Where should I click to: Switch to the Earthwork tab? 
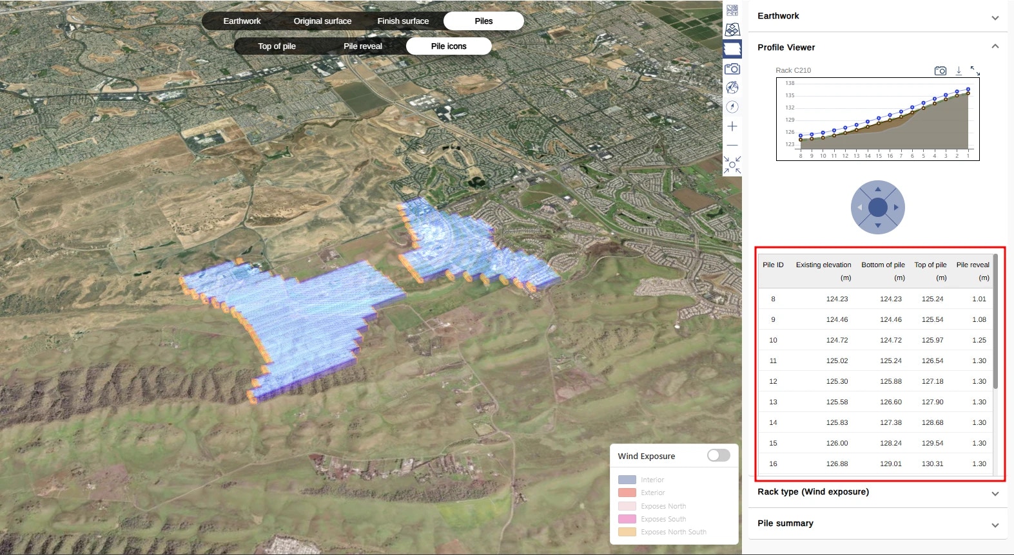242,21
